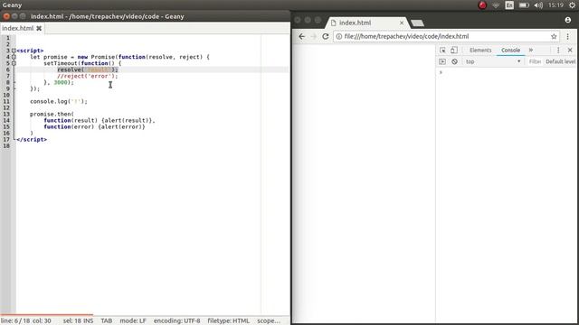Click 'function(error) {alert(error)}' line
The width and height of the screenshot is (579, 325).
(x=94, y=126)
